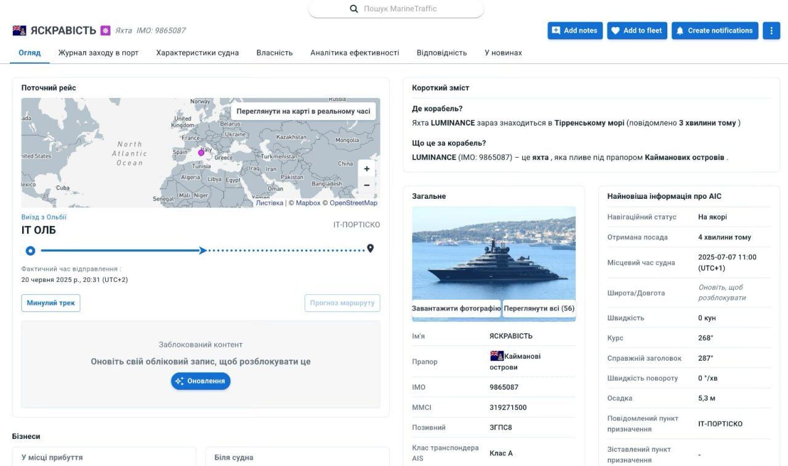
Task: Click the На якорі navigation status value
Action: point(712,217)
